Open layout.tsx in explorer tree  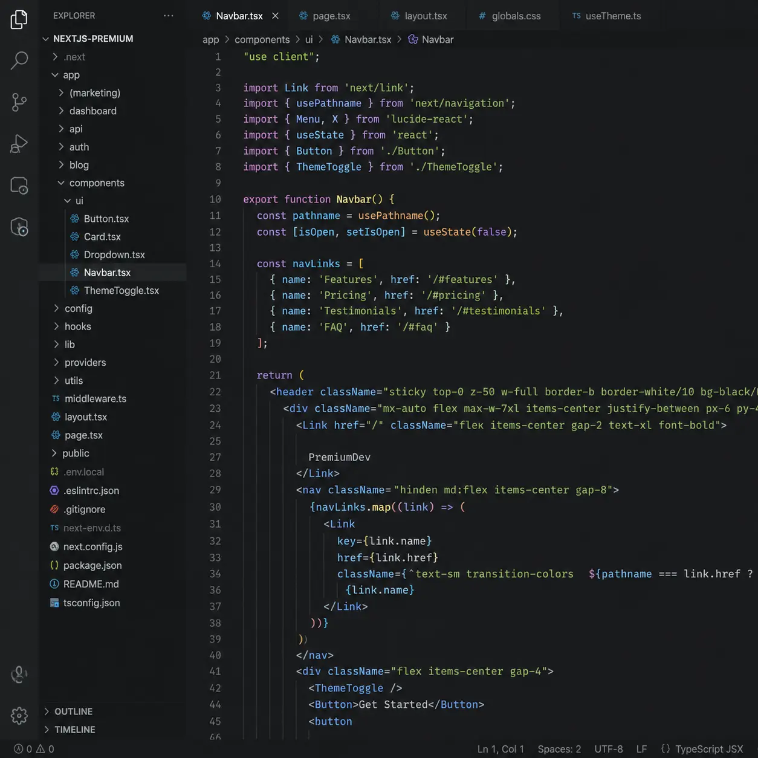point(85,417)
